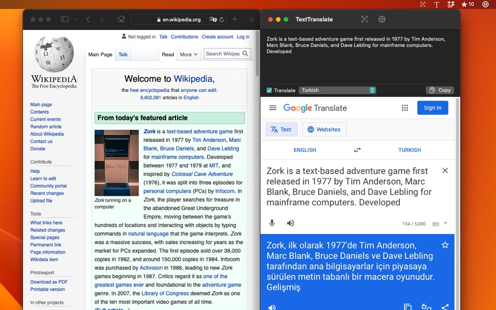This screenshot has height=310, width=496.
Task: Listen to the English source text
Action: pos(290,223)
